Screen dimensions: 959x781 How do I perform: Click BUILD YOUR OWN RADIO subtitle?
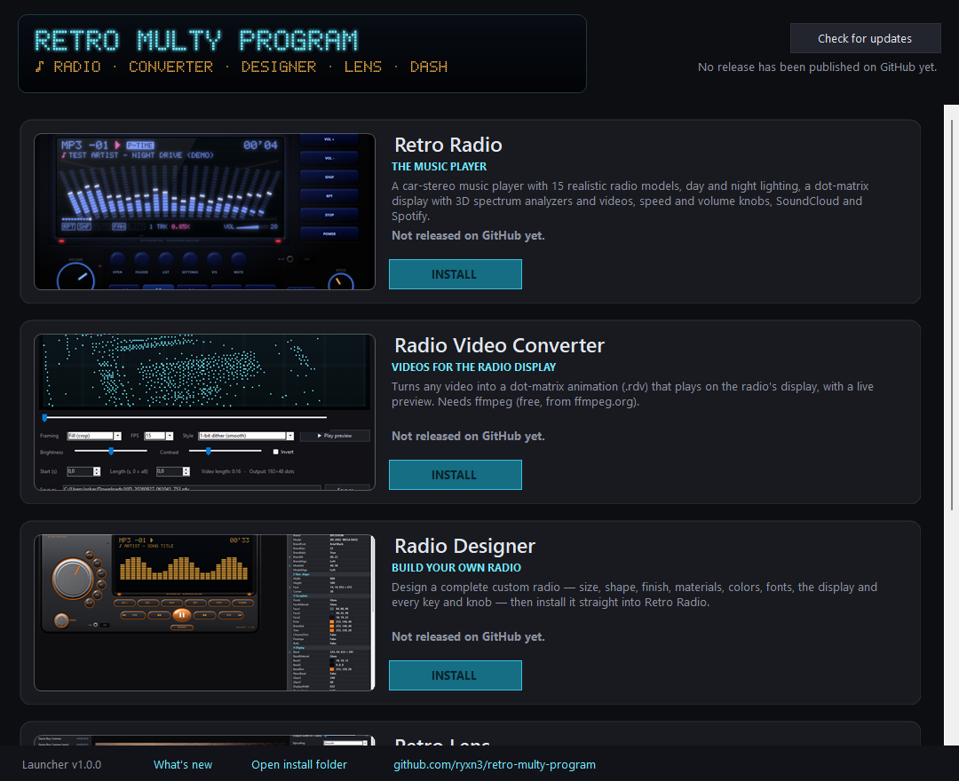456,567
